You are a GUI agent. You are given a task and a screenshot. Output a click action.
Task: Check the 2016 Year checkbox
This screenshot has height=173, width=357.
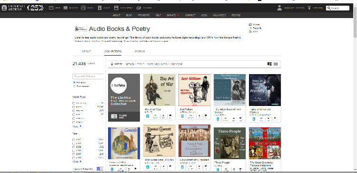pos(73,158)
